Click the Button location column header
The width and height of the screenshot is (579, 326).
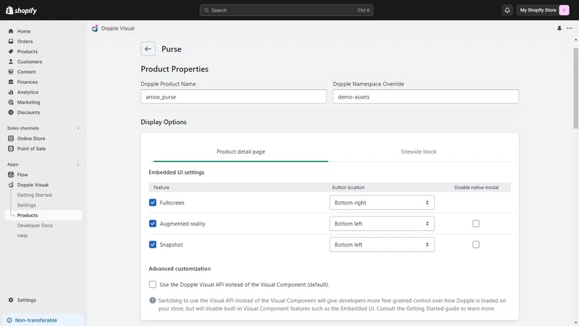coord(348,188)
